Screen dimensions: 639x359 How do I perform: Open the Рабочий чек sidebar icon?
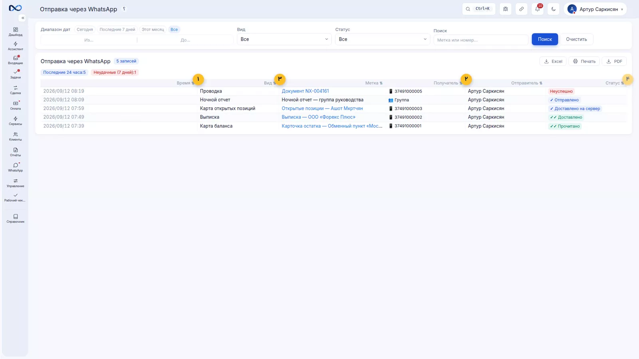point(15,197)
